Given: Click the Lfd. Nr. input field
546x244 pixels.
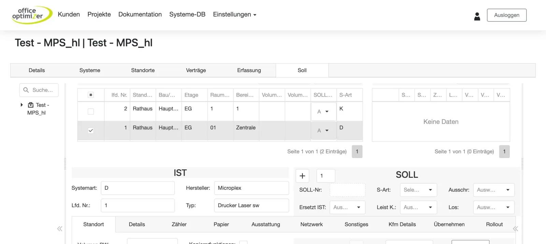Looking at the screenshot, I should 138,205.
